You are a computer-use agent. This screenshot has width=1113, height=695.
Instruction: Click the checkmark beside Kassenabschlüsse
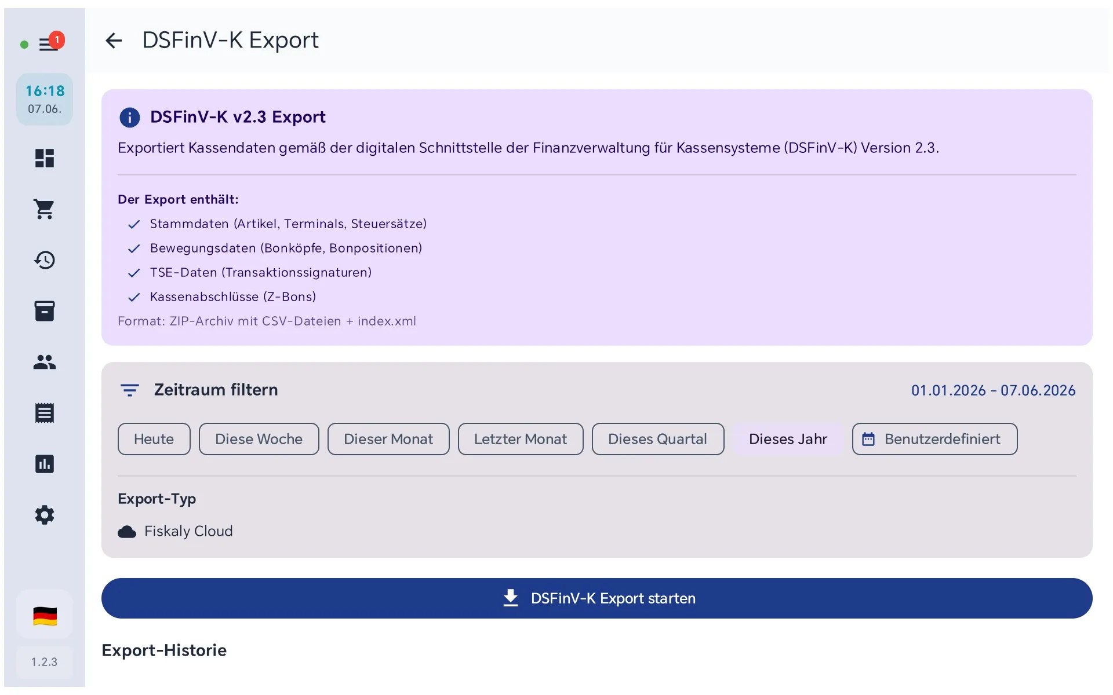click(134, 297)
